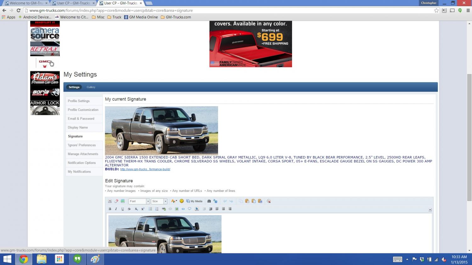Insert a bulleted list
472x265 pixels.
[x=150, y=209]
